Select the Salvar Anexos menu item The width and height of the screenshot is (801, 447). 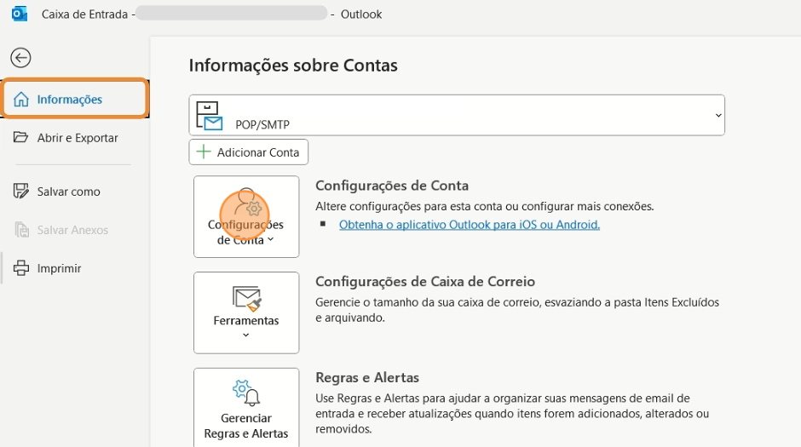[72, 230]
